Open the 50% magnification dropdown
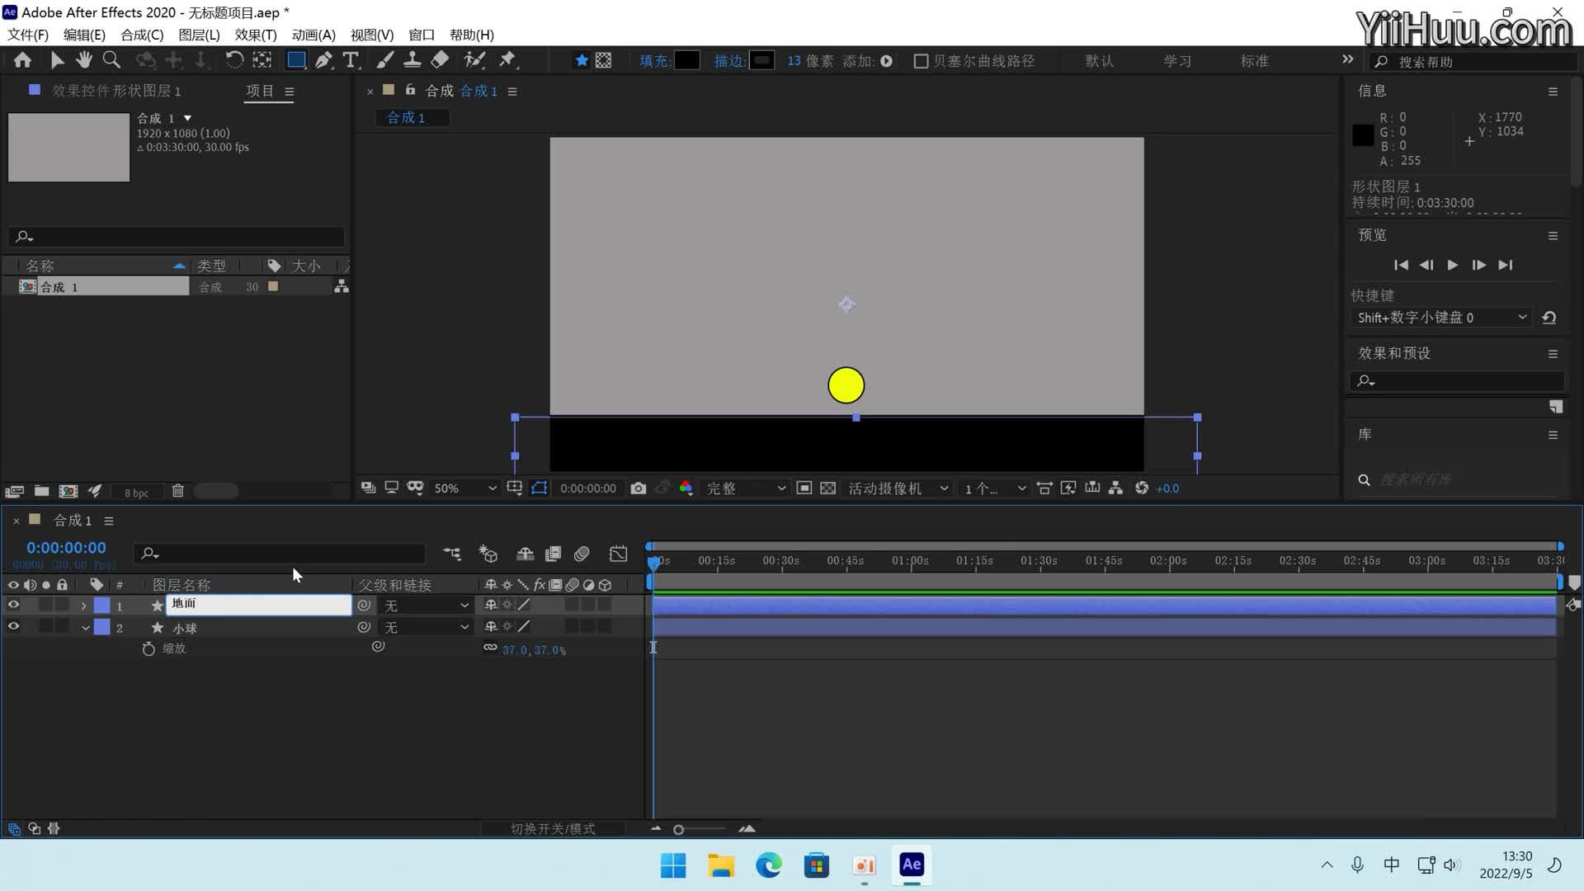The width and height of the screenshot is (1584, 891). coord(465,488)
